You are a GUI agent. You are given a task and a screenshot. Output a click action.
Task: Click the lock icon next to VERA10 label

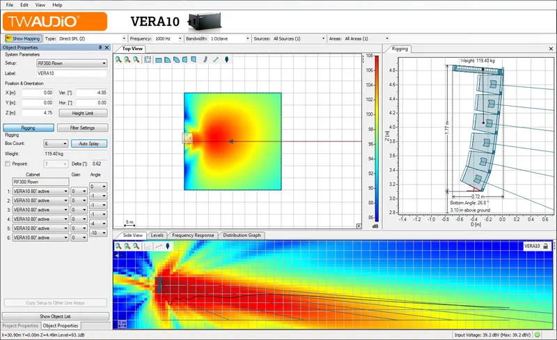click(545, 246)
